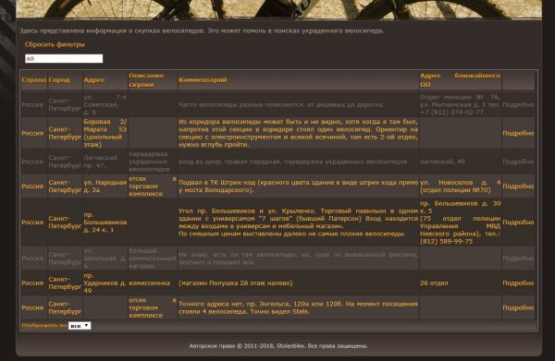555x361 pixels.
Task: Sort by the Город column header
Action: point(59,79)
